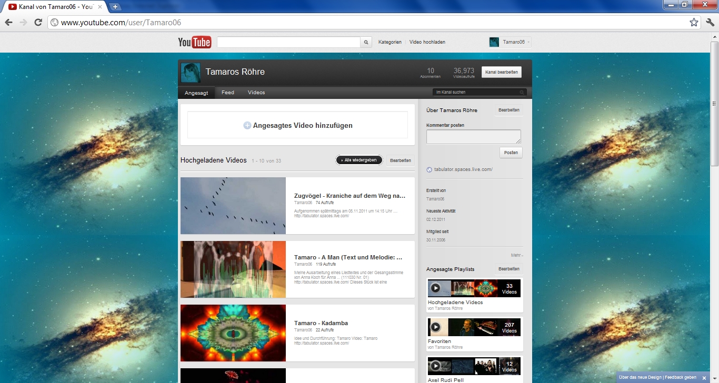
Task: Open Kategorien in the header
Action: click(390, 42)
